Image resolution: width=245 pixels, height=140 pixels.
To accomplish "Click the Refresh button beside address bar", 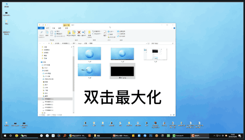I will click(x=149, y=43).
